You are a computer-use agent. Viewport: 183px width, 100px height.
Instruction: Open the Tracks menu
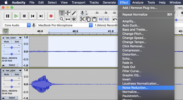point(94,2)
